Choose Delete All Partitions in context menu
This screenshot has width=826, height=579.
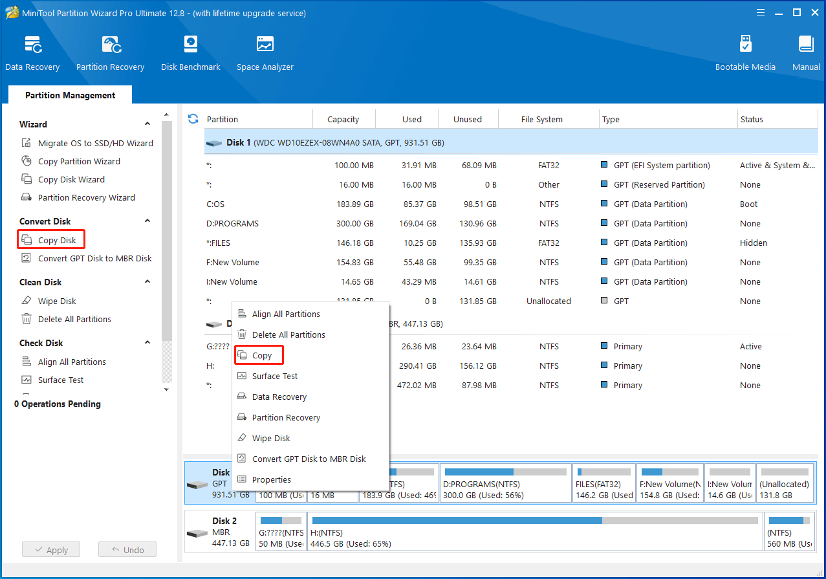tap(310, 335)
